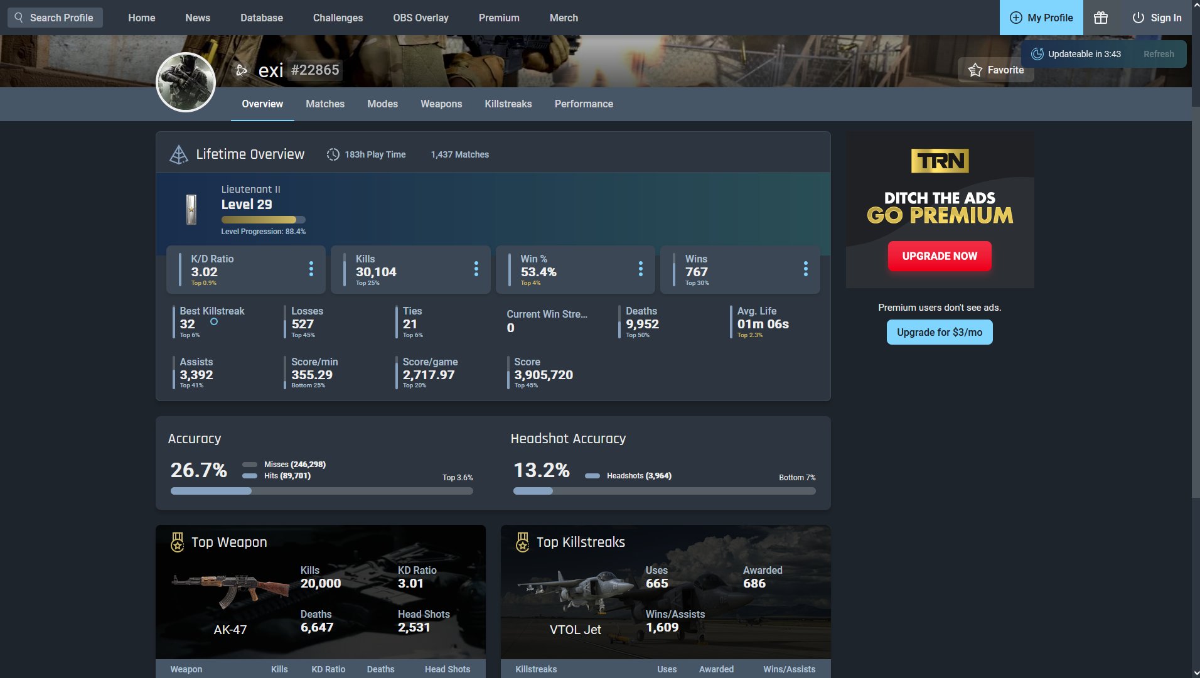Add exi to Favorites

(995, 70)
